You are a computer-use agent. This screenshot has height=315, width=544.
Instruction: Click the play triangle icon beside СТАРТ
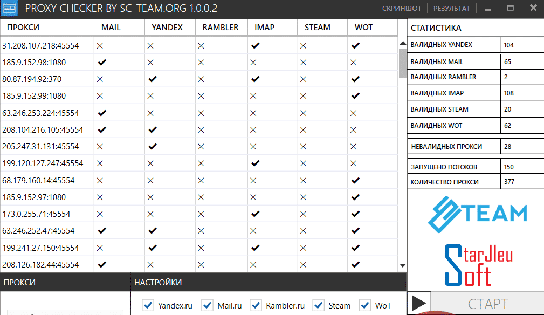pyautogui.click(x=419, y=304)
